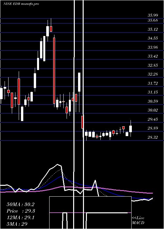Select the 33.98 price level label
Viewport: 164px width, 229px height.
[x=153, y=47]
